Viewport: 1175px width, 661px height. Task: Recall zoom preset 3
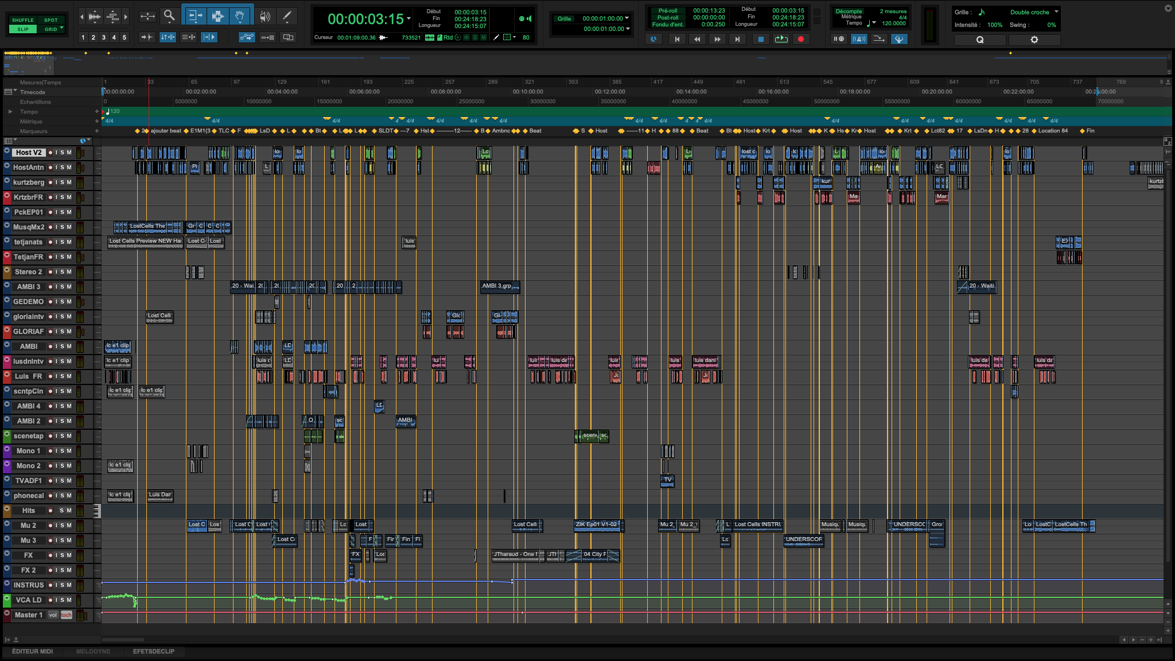[103, 37]
